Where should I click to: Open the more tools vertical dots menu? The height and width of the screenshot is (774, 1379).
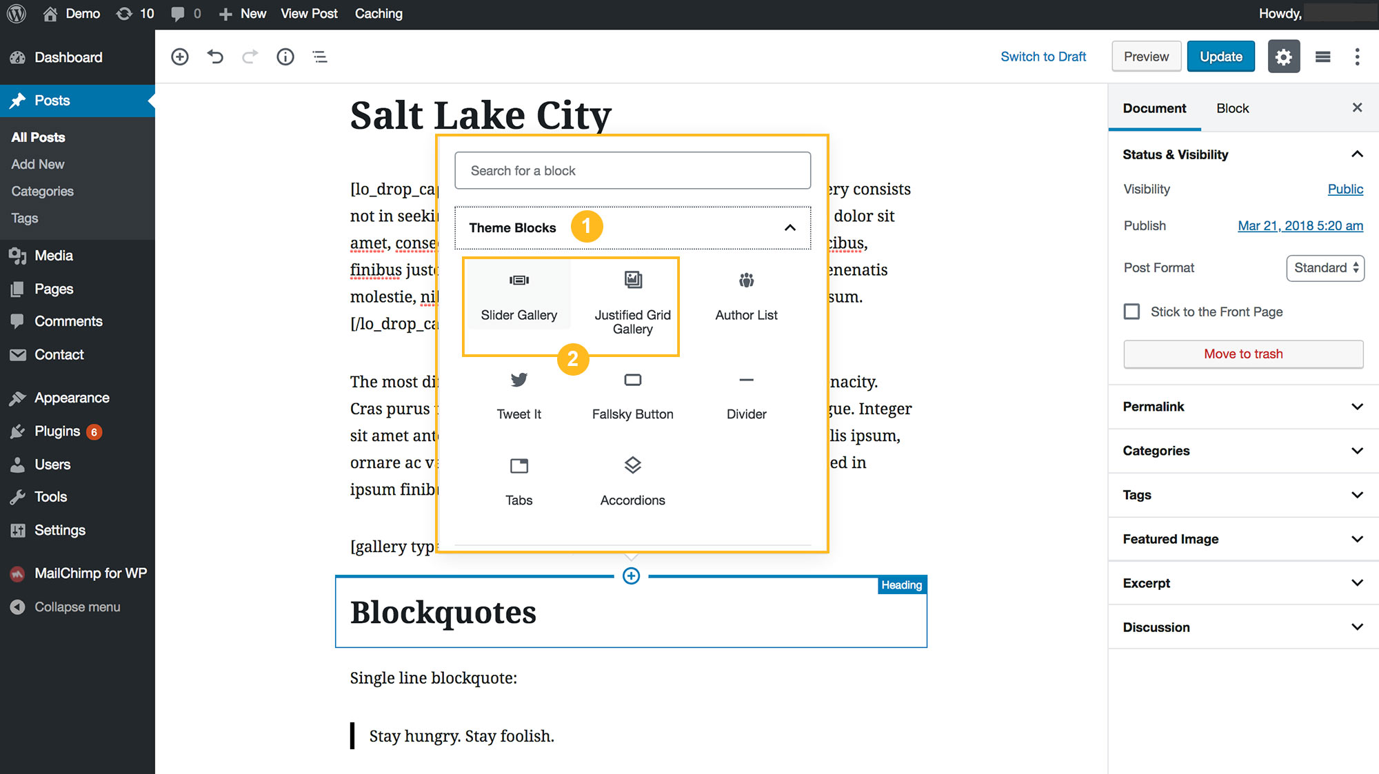tap(1357, 57)
